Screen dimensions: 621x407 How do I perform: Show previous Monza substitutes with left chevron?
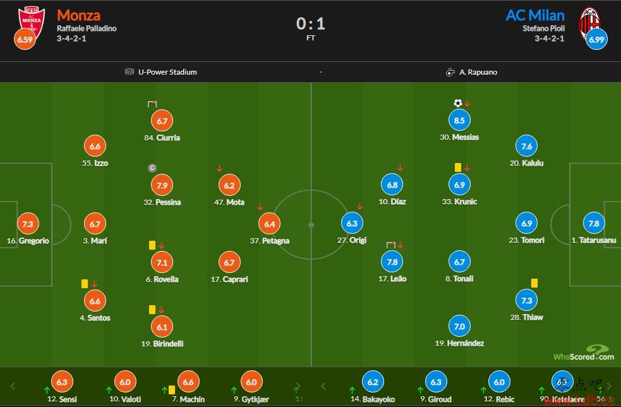[12, 386]
